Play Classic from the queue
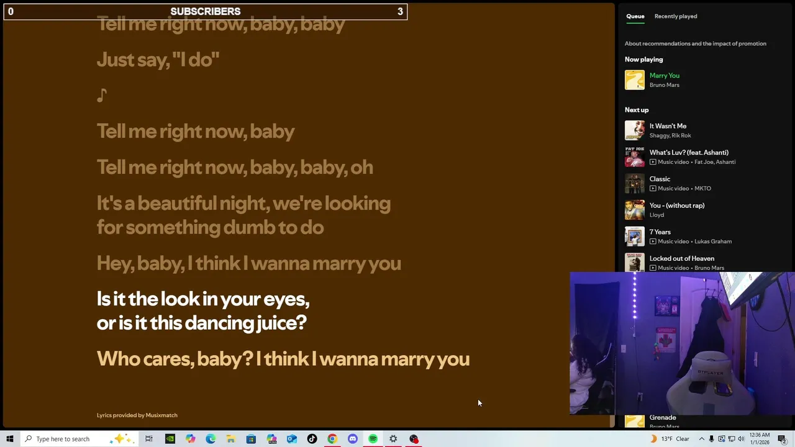This screenshot has height=447, width=795. [x=660, y=179]
